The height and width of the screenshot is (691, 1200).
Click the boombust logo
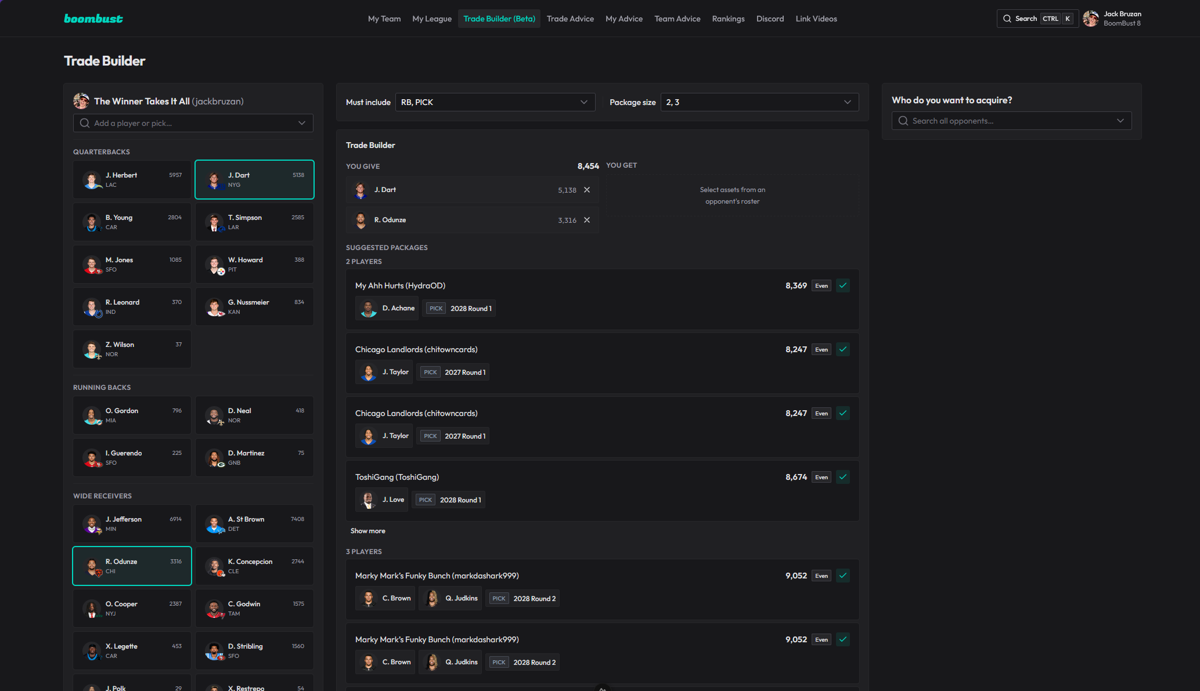tap(93, 19)
